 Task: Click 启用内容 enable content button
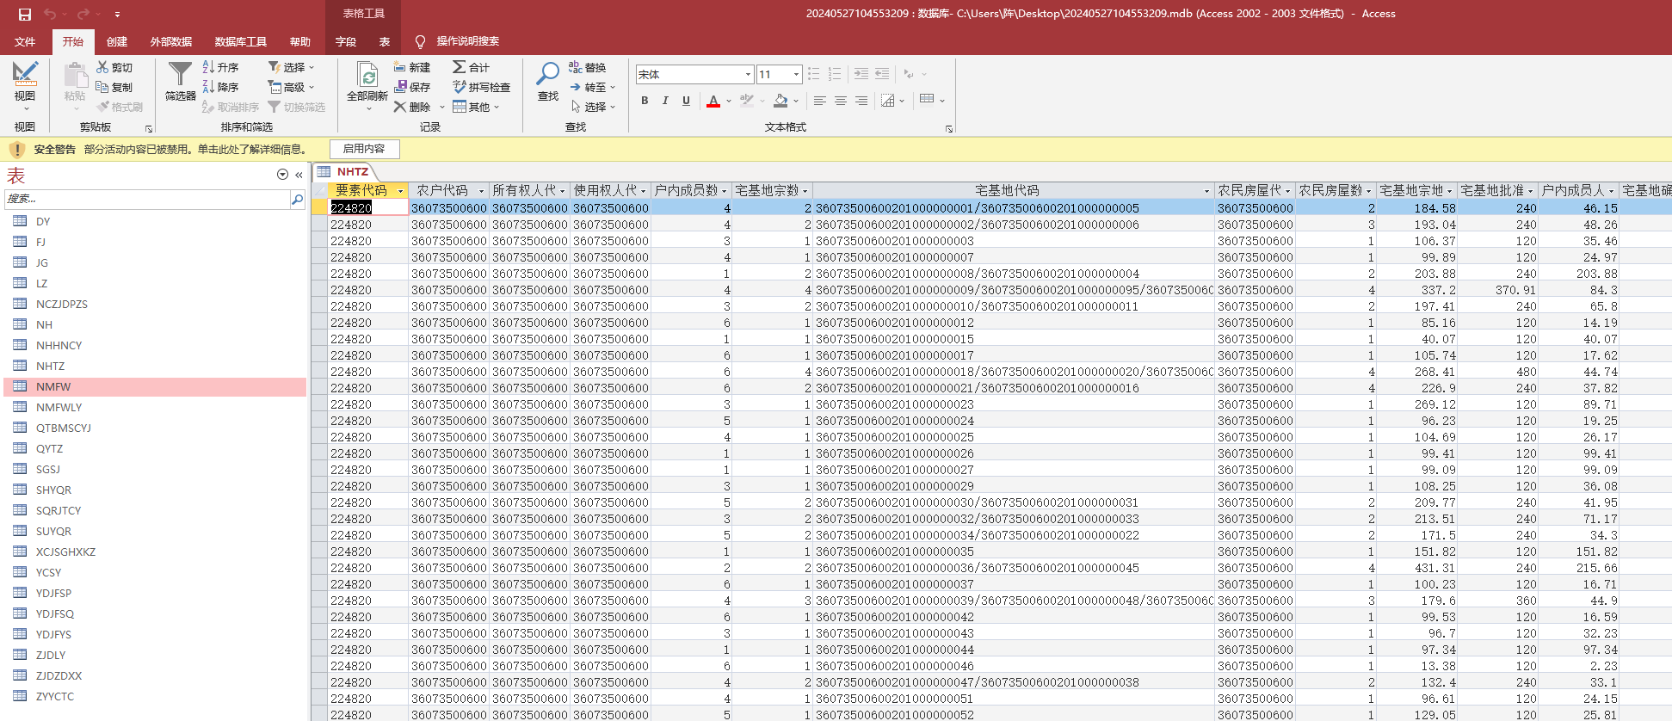tap(364, 149)
